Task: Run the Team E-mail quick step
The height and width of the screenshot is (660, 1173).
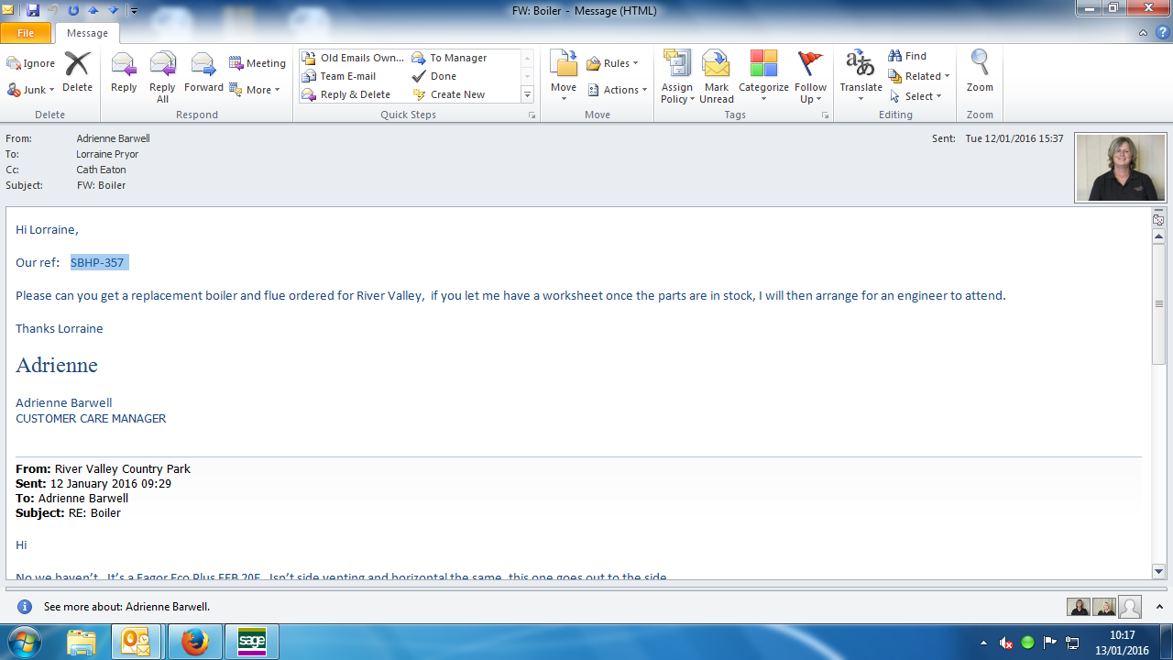Action: pos(339,76)
